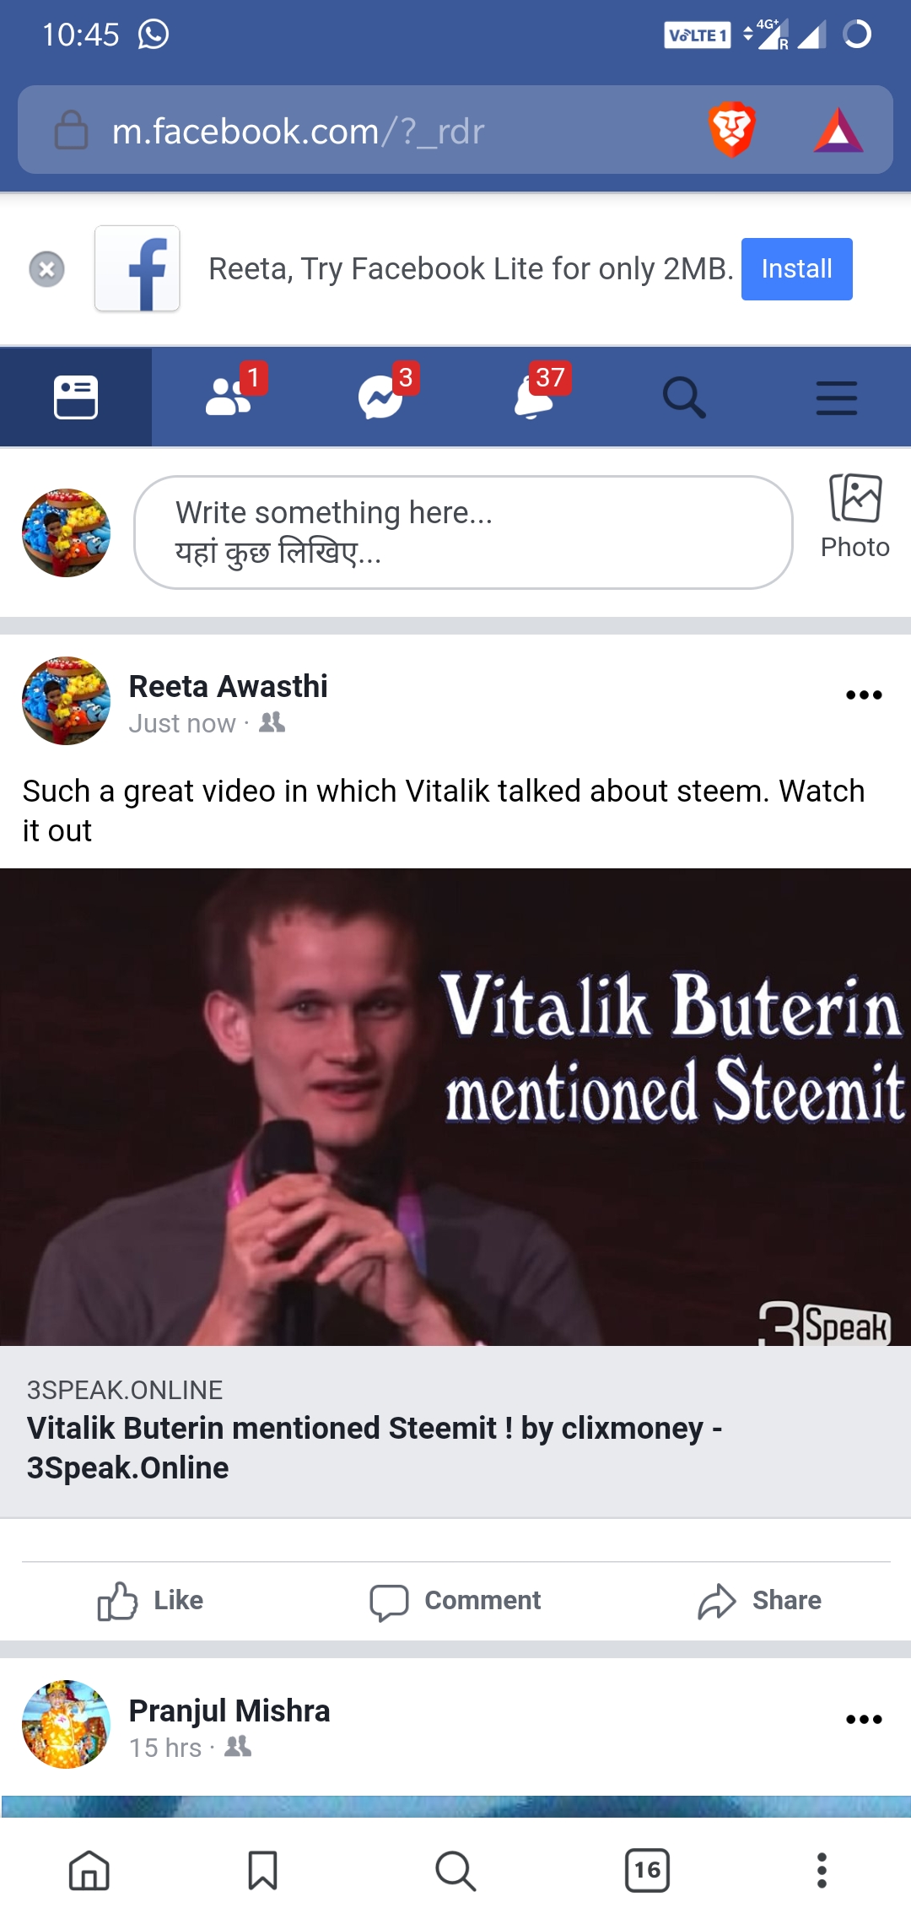View the 37 notifications bell

click(532, 397)
